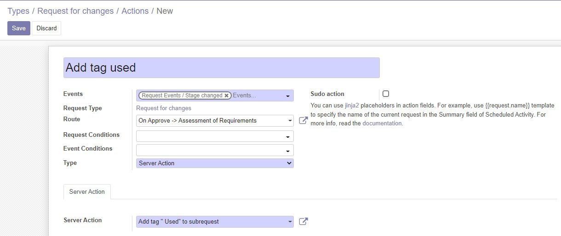Viewport: 561px width, 236px height.
Task: Open the jinja2 link
Action: (x=352, y=105)
